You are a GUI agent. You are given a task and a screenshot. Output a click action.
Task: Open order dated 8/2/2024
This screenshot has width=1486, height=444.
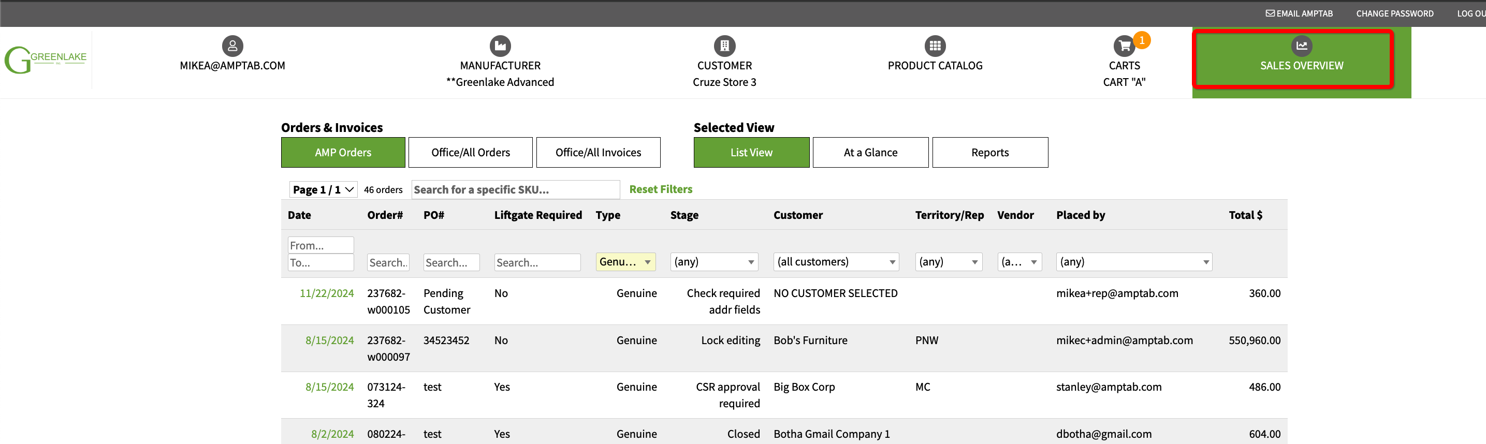coord(332,434)
